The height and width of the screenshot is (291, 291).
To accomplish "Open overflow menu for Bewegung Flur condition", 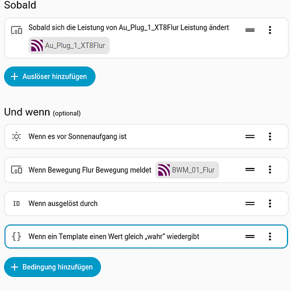I will [270, 170].
